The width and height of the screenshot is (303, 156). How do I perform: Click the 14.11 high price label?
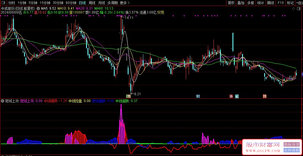(x=129, y=18)
